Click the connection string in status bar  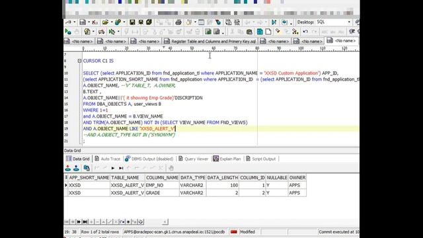coord(174,232)
